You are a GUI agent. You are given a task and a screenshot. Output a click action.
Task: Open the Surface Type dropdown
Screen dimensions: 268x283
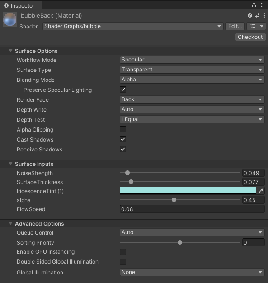tap(192, 70)
